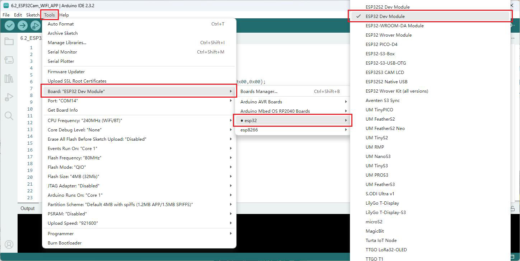Choose the esp8266 board package entry

(293, 130)
